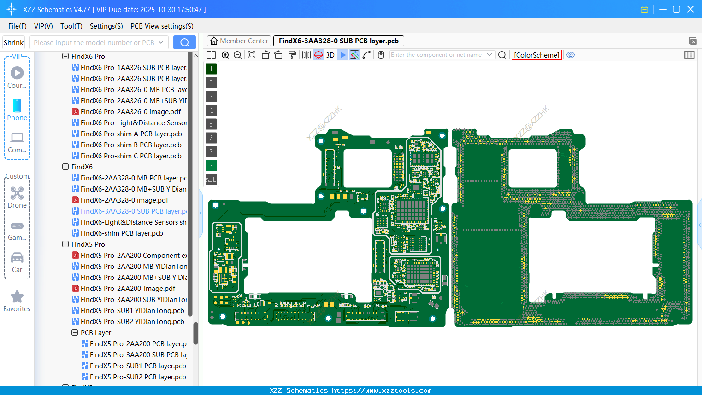Open the split-screen view icon

click(x=211, y=55)
